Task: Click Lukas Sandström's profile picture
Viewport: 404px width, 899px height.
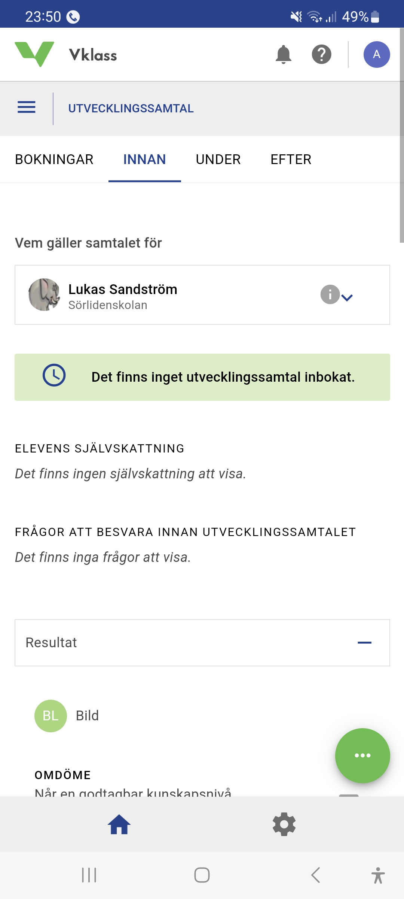Action: tap(44, 294)
